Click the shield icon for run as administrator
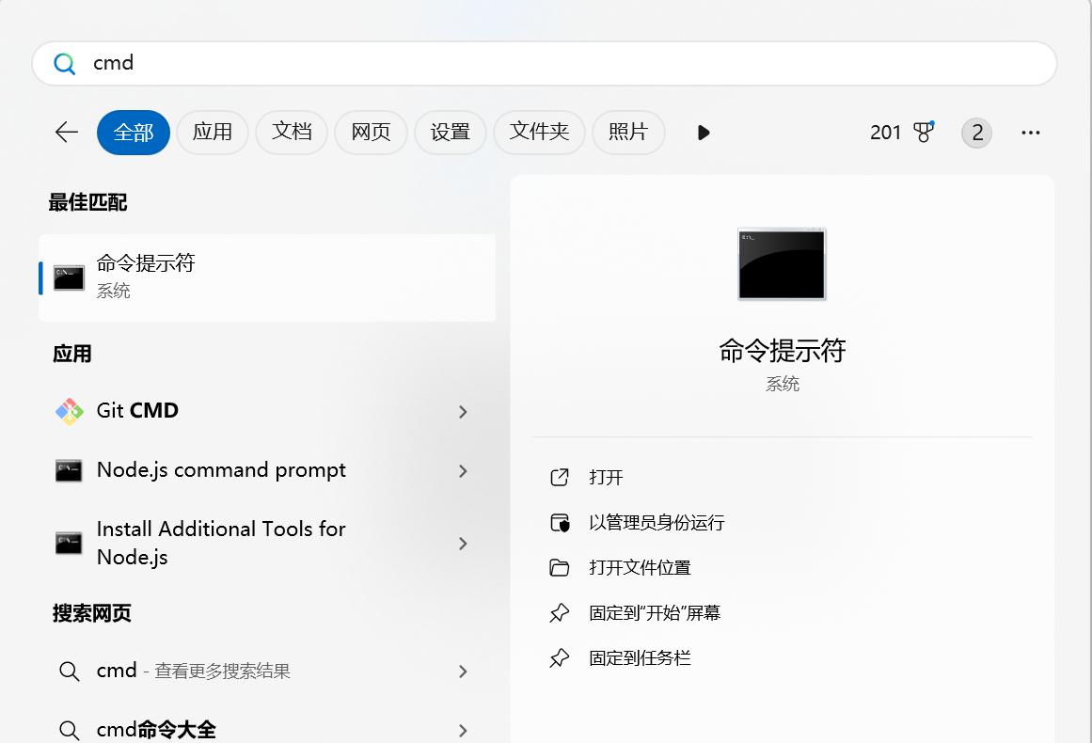The height and width of the screenshot is (743, 1092). [560, 522]
